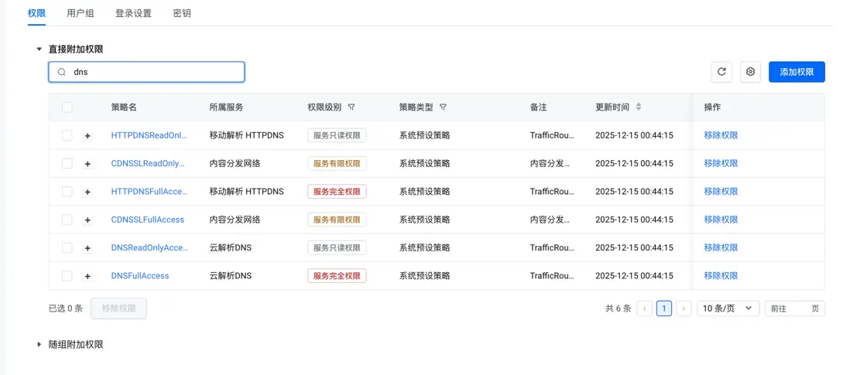Toggle the select-all header checkbox

67,107
